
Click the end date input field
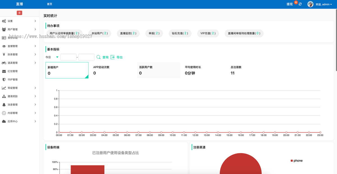(x=86, y=57)
